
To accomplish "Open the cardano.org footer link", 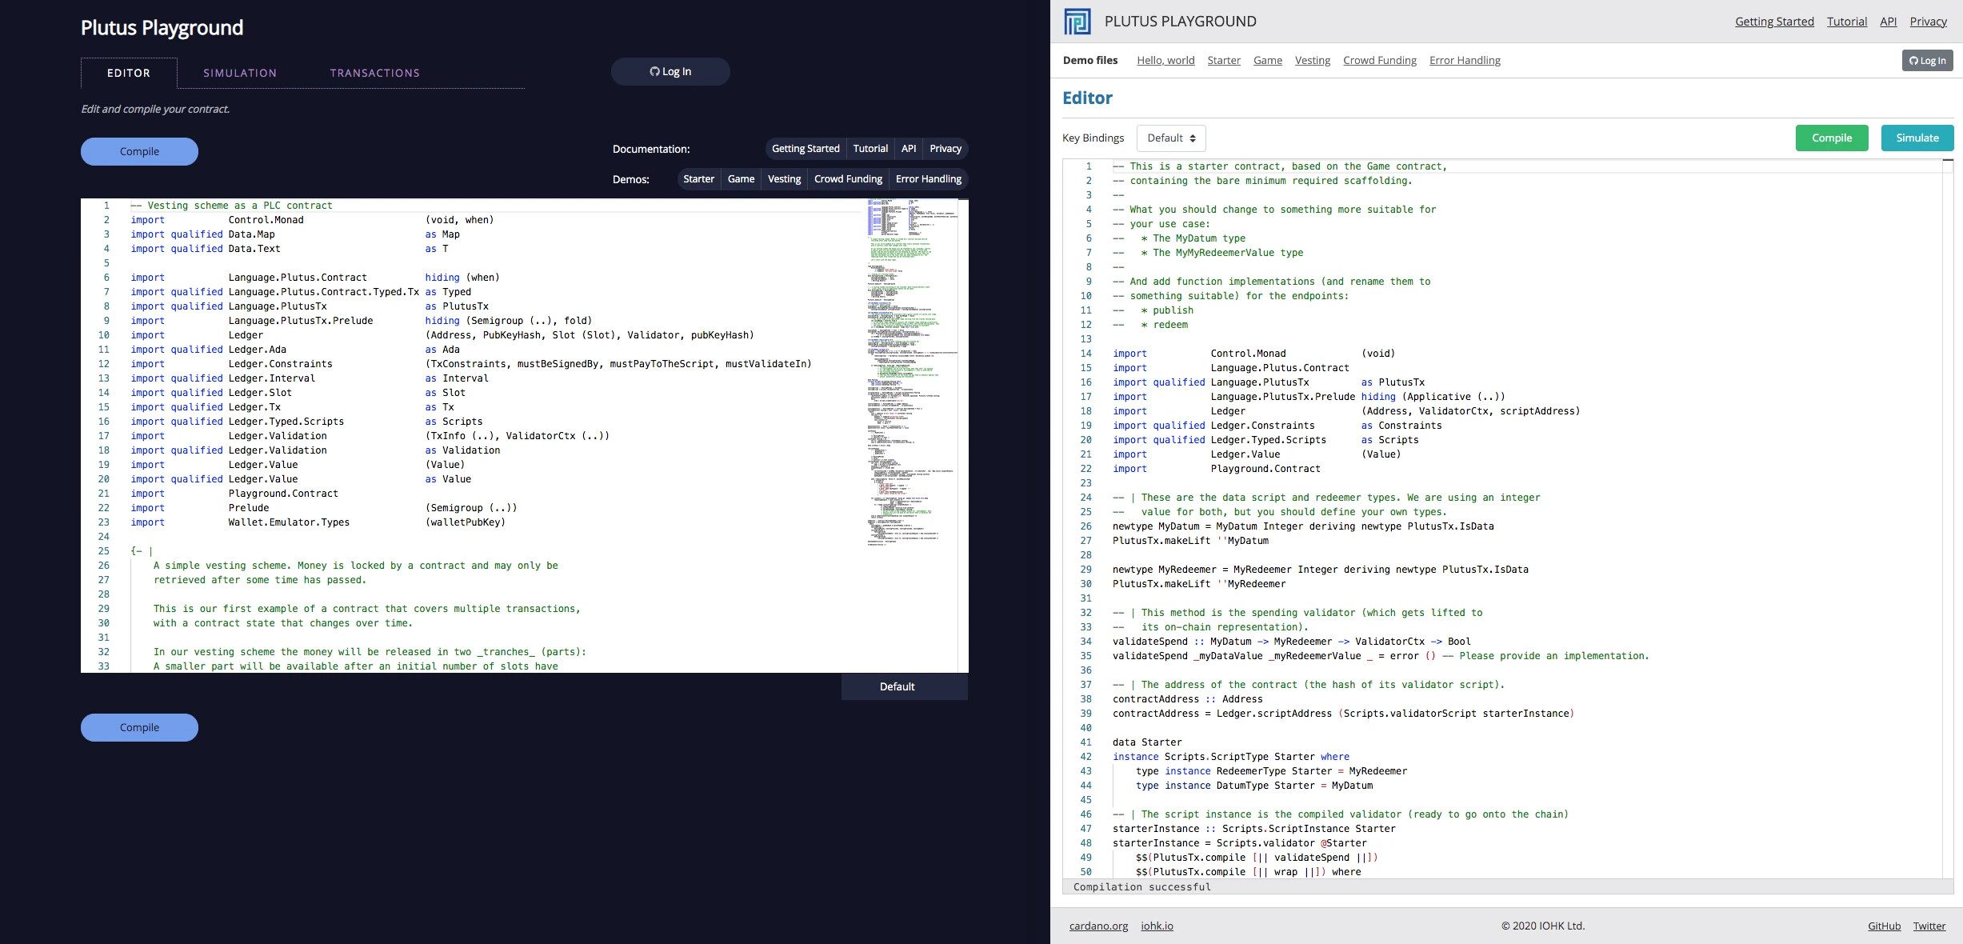I will point(1098,926).
